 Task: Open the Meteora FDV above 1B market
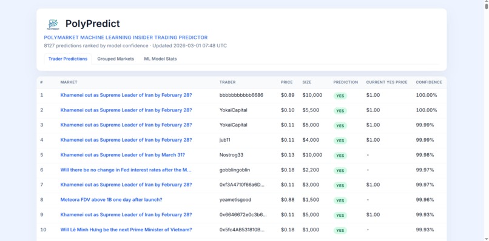click(112, 200)
